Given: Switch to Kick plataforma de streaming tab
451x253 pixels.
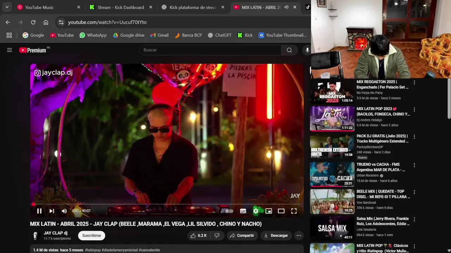Looking at the screenshot, I should tap(193, 7).
